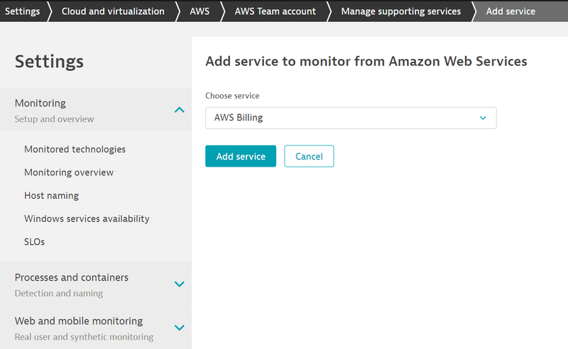Open Monitoring overview page
568x349 pixels.
69,172
